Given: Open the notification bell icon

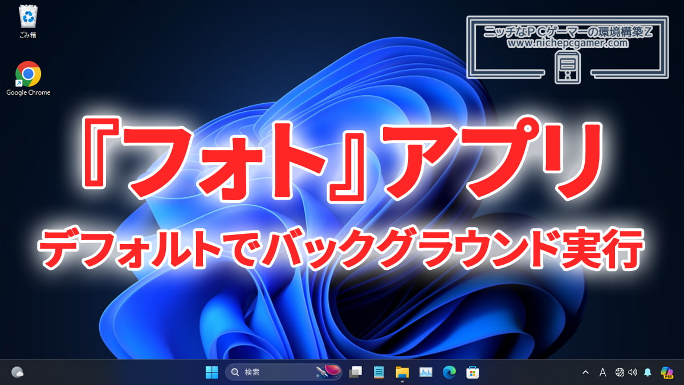Looking at the screenshot, I should click(648, 372).
